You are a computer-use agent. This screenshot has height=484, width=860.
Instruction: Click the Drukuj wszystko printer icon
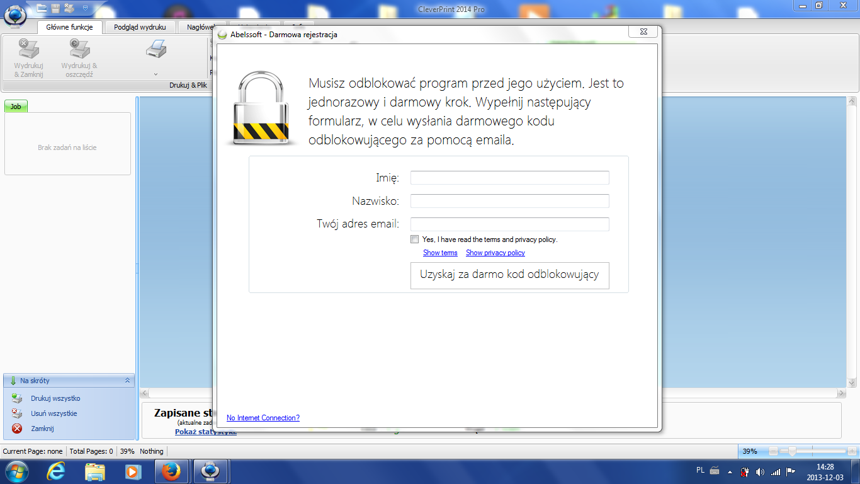coord(17,398)
